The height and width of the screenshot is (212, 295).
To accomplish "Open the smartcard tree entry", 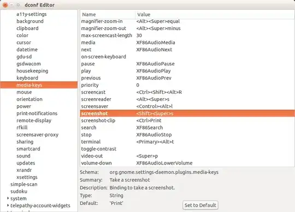I will coord(28,149).
